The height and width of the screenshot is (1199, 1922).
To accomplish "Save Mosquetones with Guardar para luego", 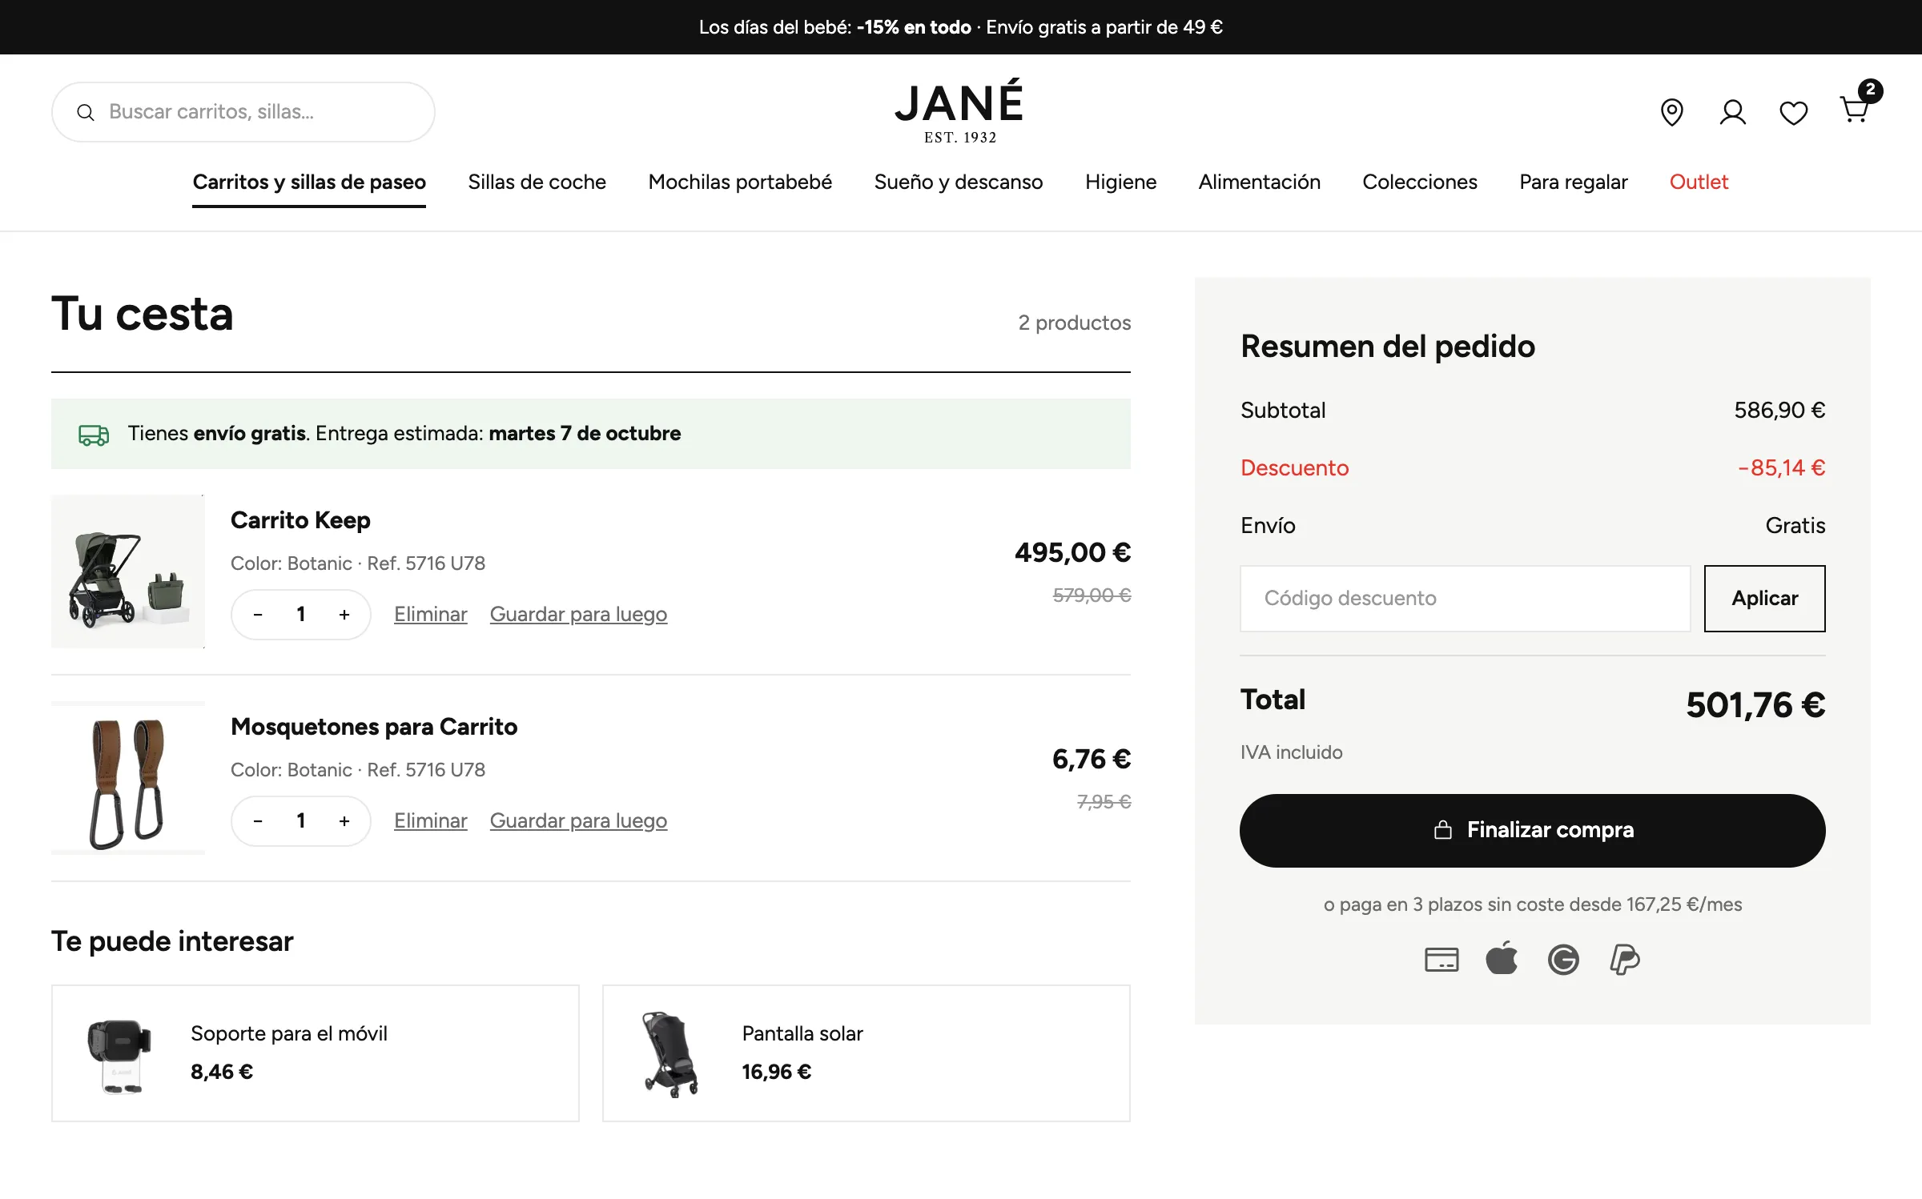I will tap(578, 820).
